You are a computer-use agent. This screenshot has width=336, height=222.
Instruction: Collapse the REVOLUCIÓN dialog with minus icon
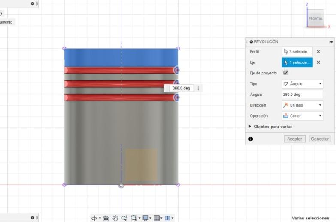[251, 42]
